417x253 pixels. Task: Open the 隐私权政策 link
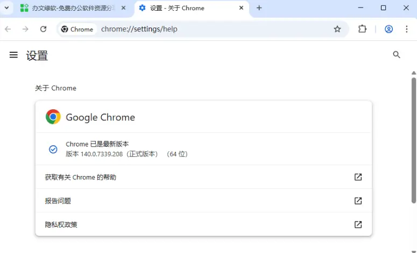coord(203,224)
